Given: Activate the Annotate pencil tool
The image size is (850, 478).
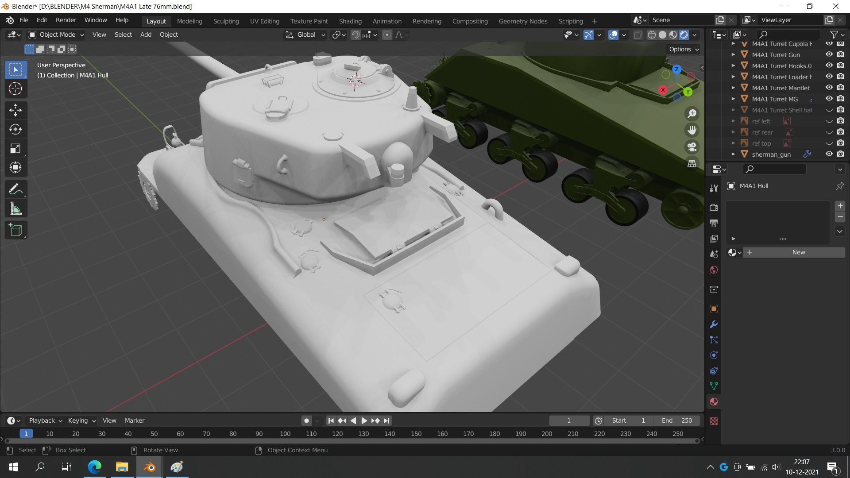Looking at the screenshot, I should (x=15, y=189).
